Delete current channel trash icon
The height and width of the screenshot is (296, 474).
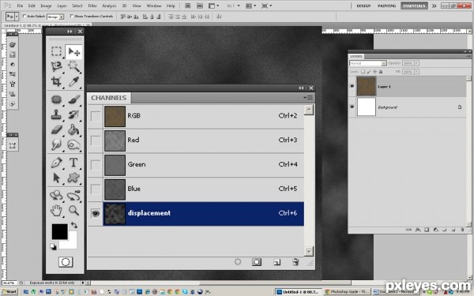[295, 262]
